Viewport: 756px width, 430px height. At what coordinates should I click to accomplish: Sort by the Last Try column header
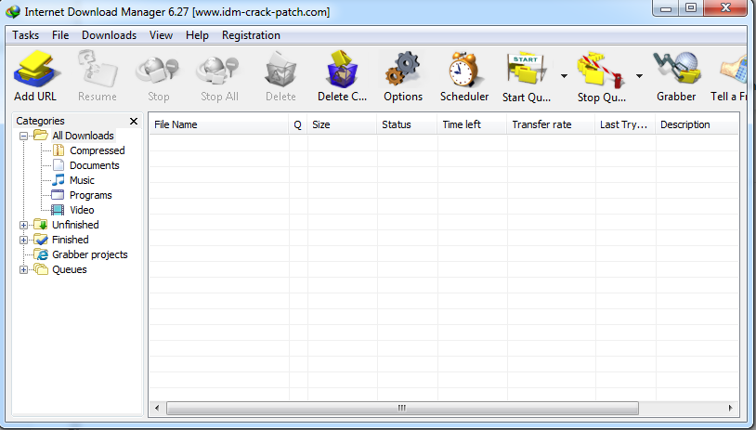point(625,124)
